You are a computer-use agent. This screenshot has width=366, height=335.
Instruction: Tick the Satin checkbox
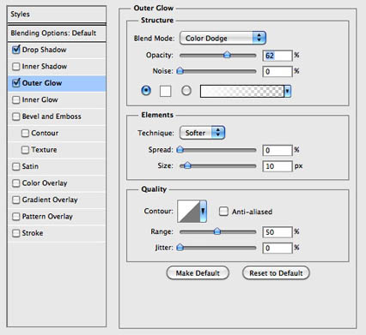16,166
